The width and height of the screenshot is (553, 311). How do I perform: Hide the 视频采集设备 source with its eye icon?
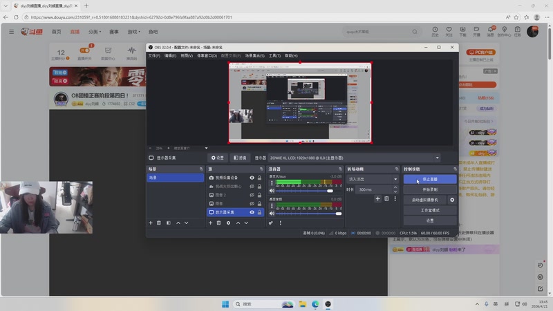point(252,178)
